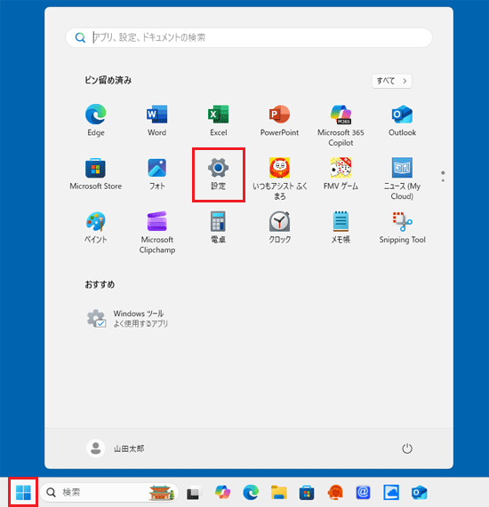Screen dimensions: 489x507
Task: Open Microsoft 365 Copilot pinned app
Action: tap(341, 125)
